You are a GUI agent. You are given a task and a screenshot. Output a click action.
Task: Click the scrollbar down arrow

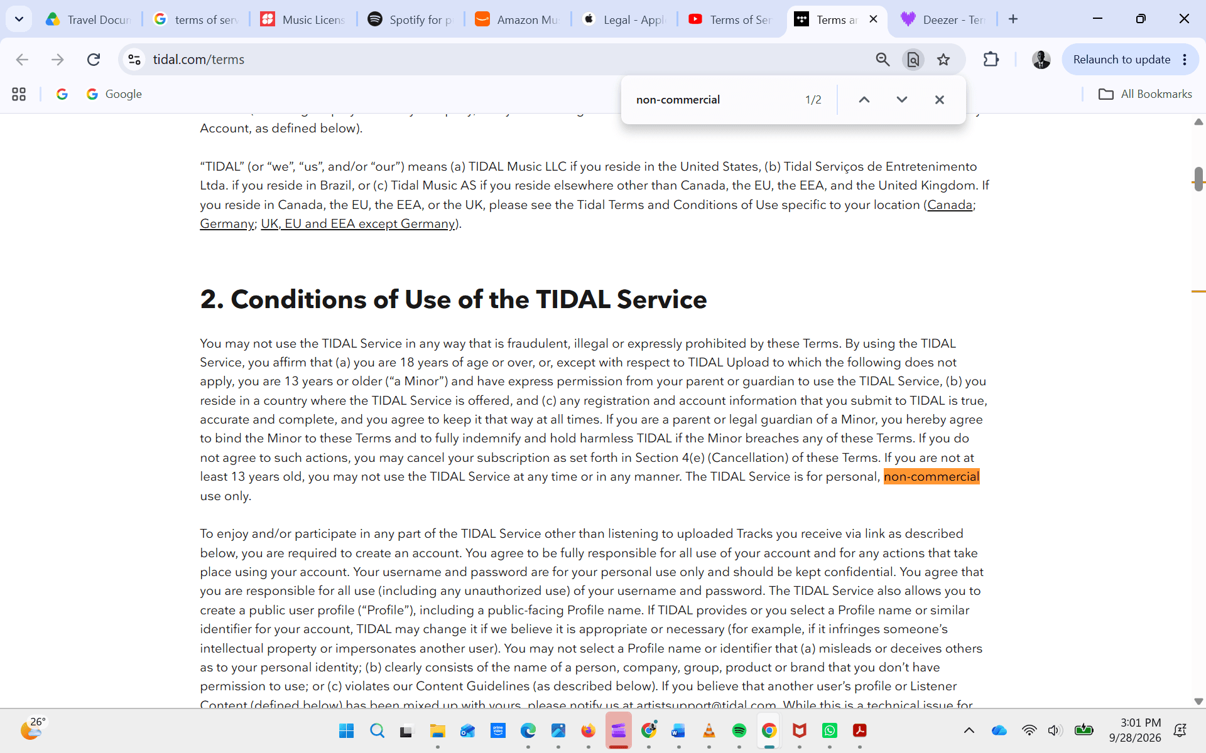(x=1198, y=702)
